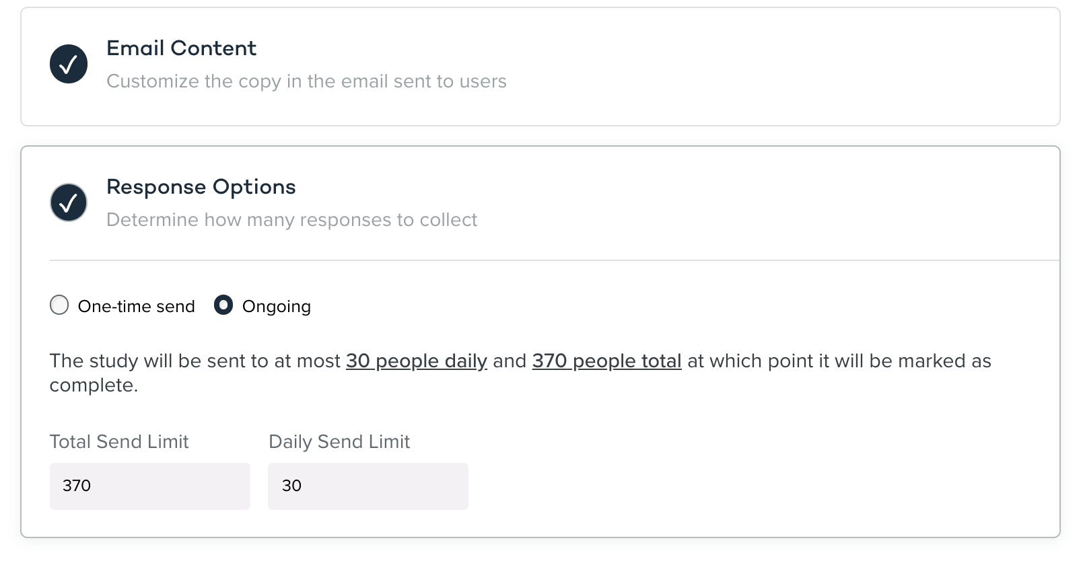Click the Response Options checkmark icon
Viewport: 1081px width, 561px height.
coord(69,202)
